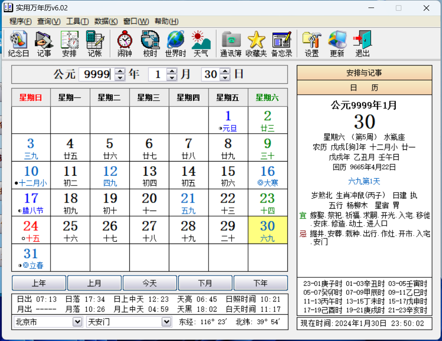Launch the 校时 time sync tool
The height and width of the screenshot is (341, 442).
(150, 43)
